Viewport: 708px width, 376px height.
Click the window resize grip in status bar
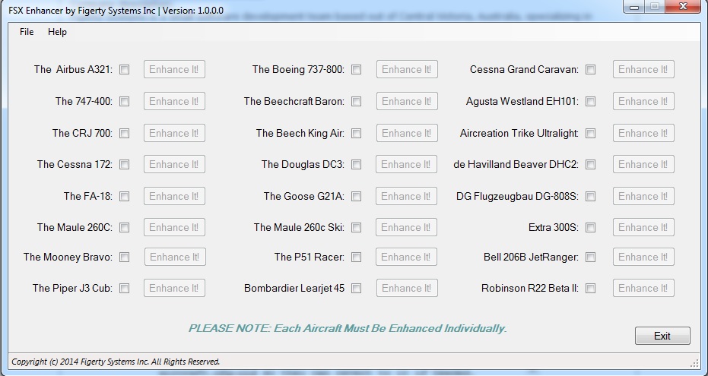(694, 363)
